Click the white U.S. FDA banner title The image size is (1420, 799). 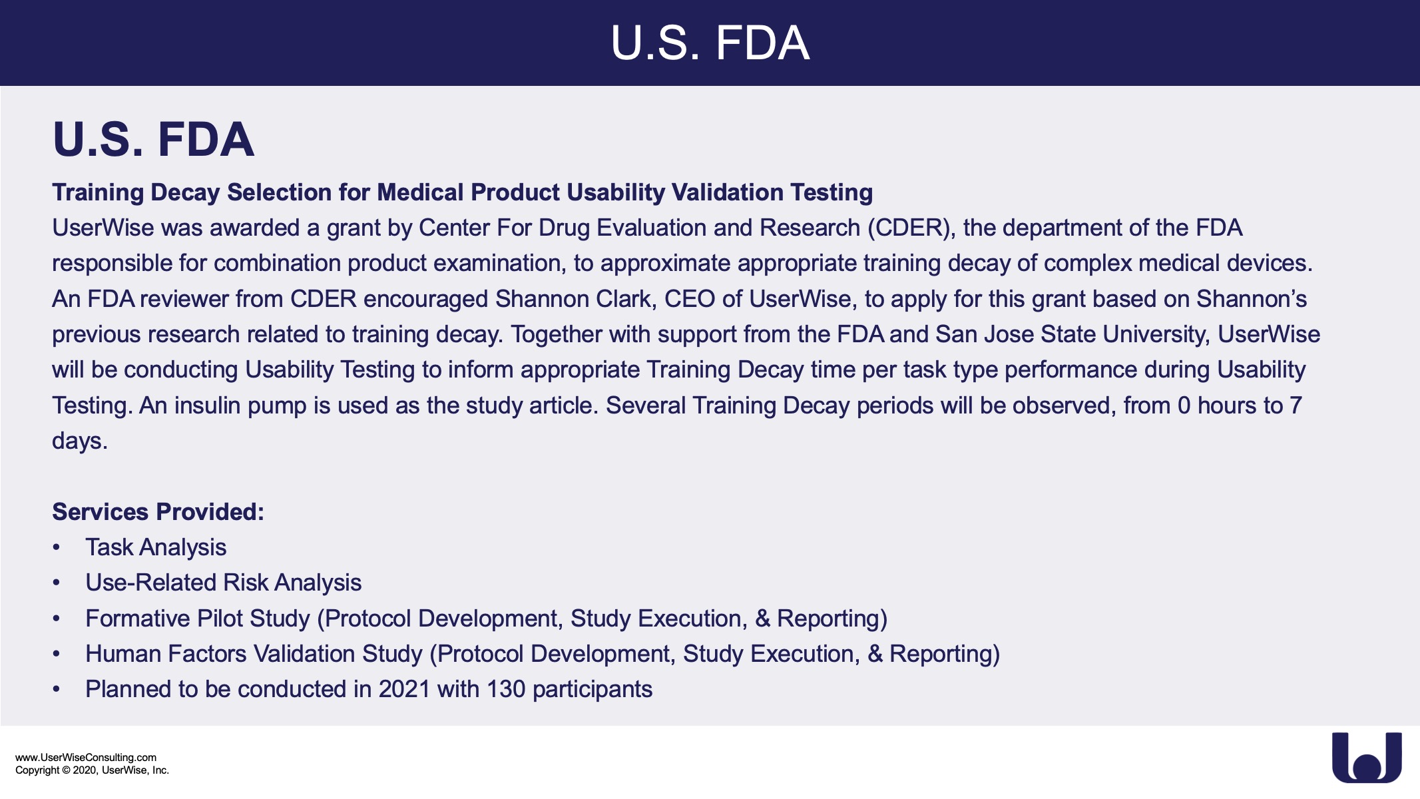click(x=710, y=43)
